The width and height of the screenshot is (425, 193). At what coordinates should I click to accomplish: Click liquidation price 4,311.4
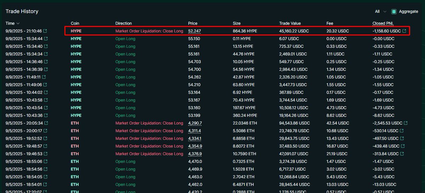pos(195,131)
